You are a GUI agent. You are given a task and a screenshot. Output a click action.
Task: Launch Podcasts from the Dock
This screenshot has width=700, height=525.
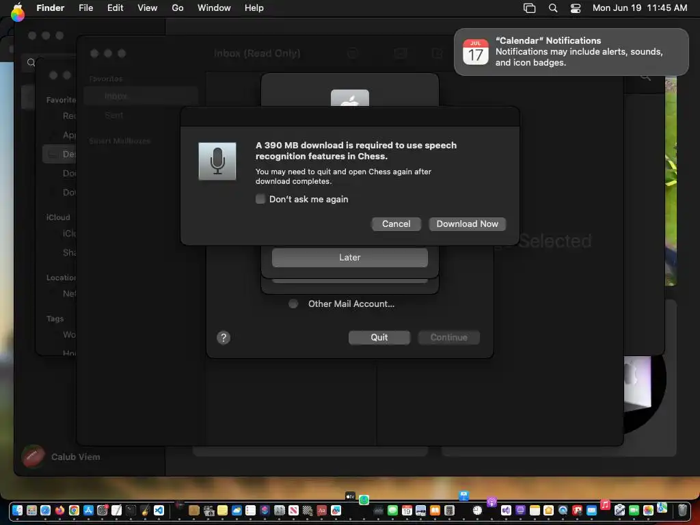click(492, 502)
